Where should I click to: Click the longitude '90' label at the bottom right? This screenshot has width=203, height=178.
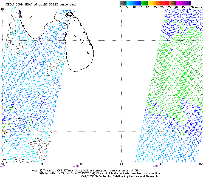coord(201,164)
